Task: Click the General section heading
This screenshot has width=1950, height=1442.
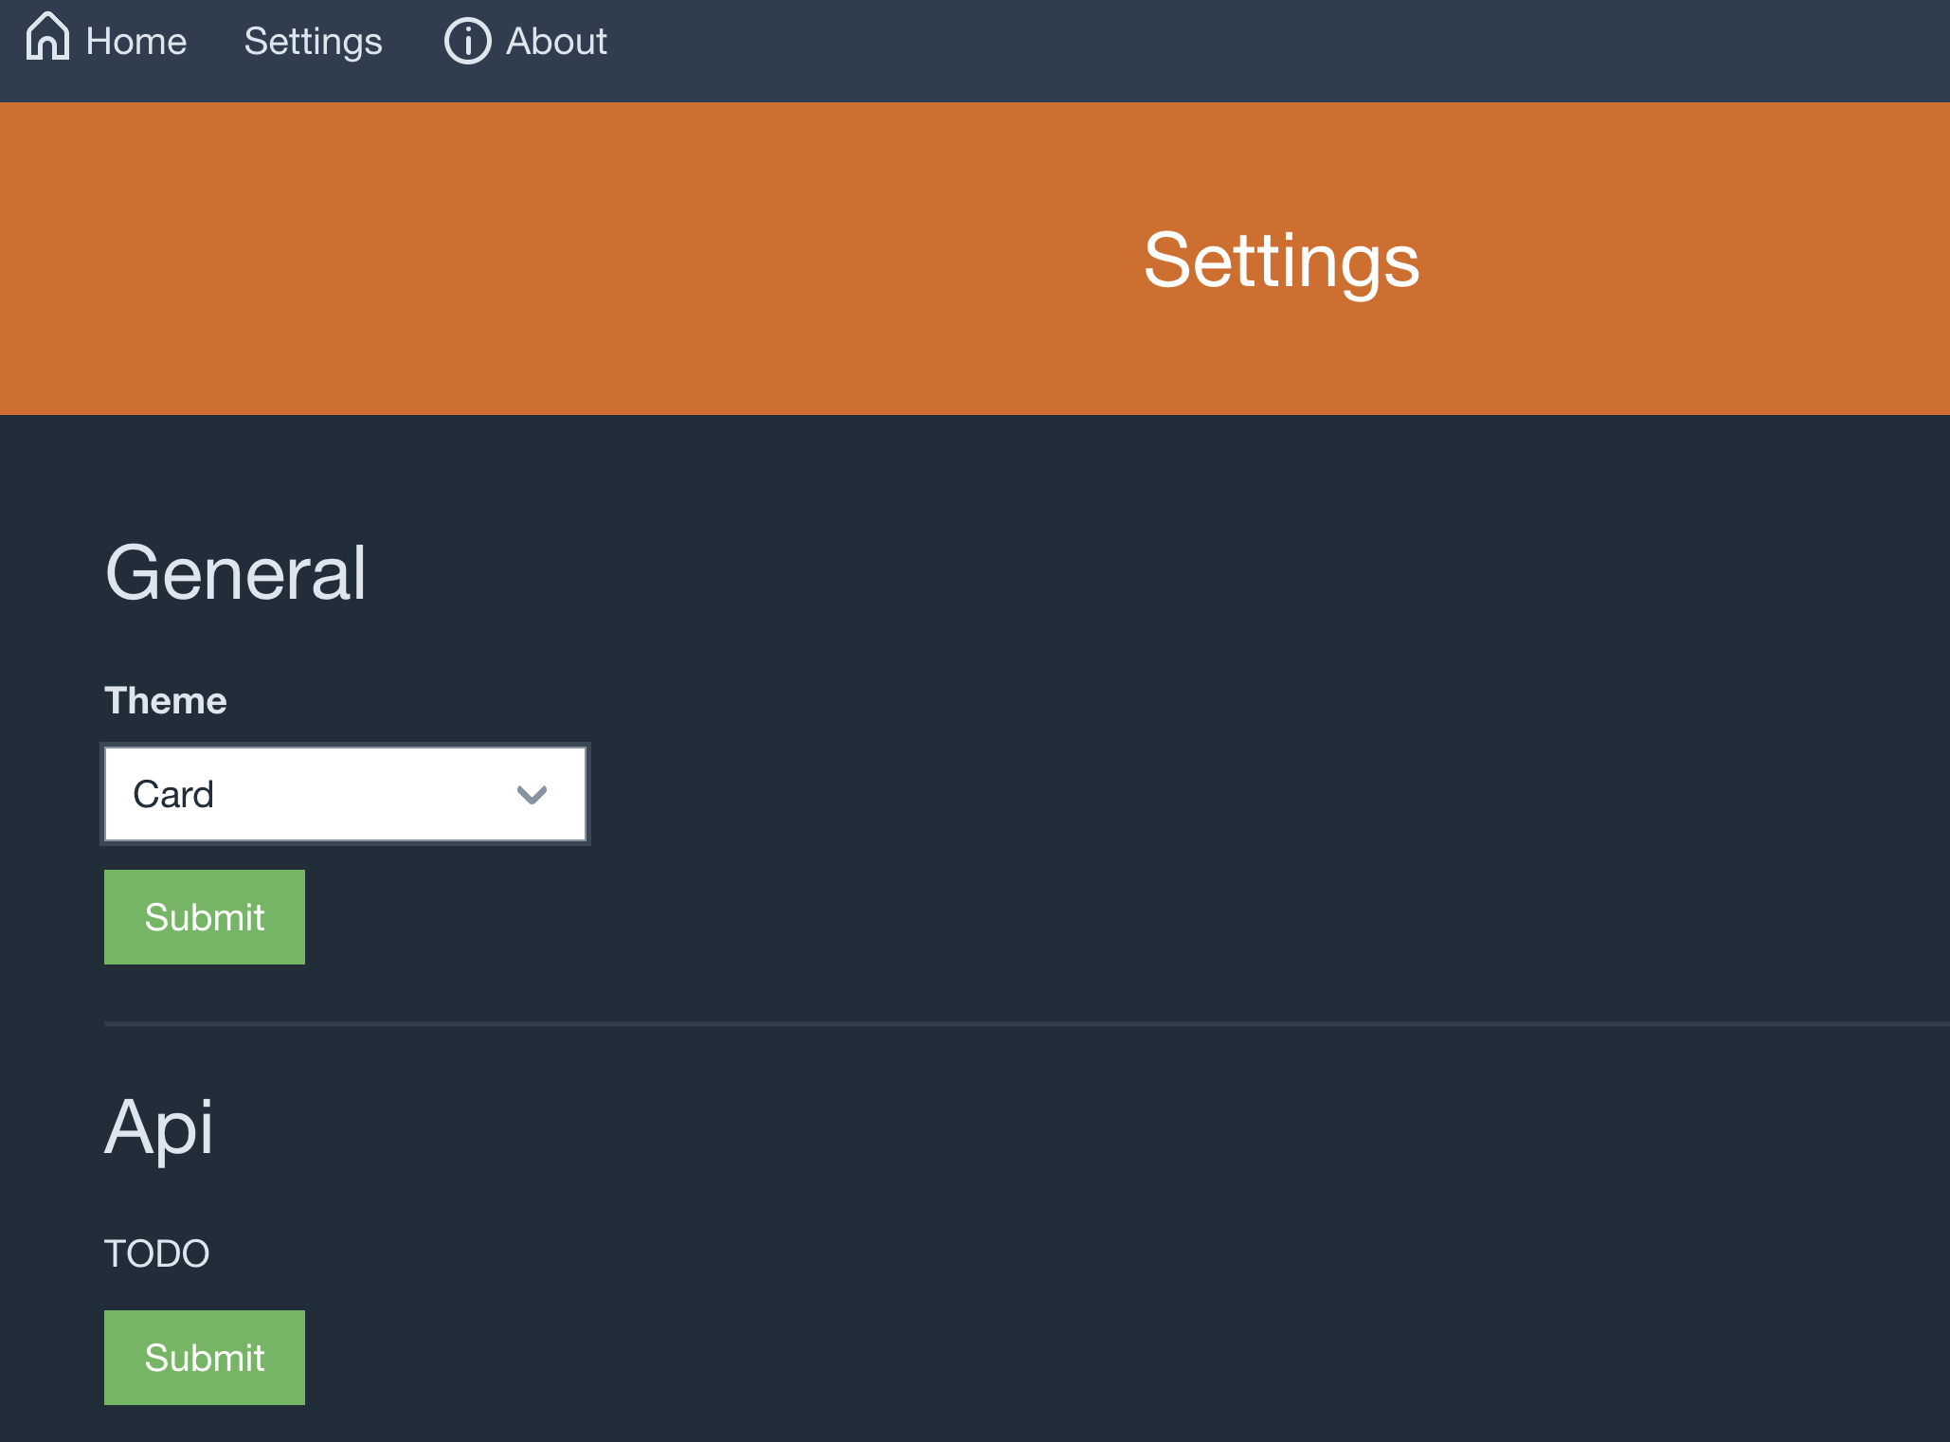Action: coord(235,573)
